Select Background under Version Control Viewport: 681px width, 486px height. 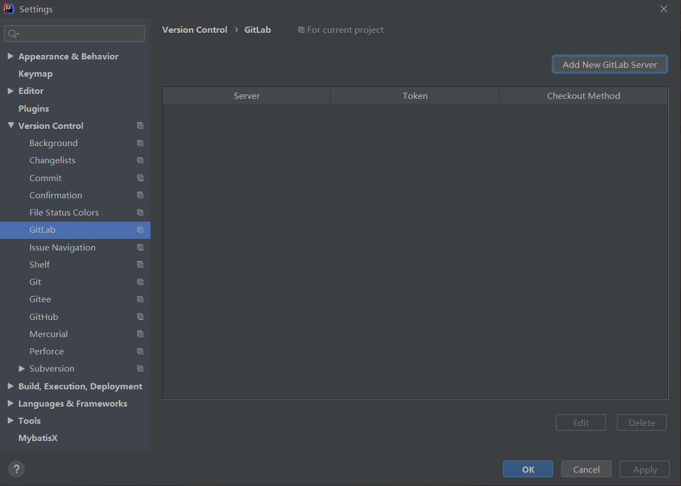(53, 143)
